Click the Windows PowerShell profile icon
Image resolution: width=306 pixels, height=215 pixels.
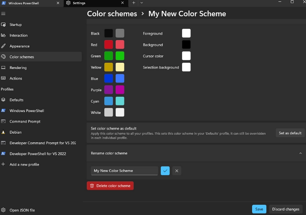pos(3,111)
